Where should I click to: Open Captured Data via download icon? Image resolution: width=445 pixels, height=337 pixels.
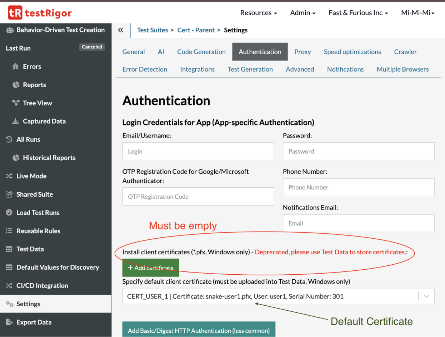15,121
